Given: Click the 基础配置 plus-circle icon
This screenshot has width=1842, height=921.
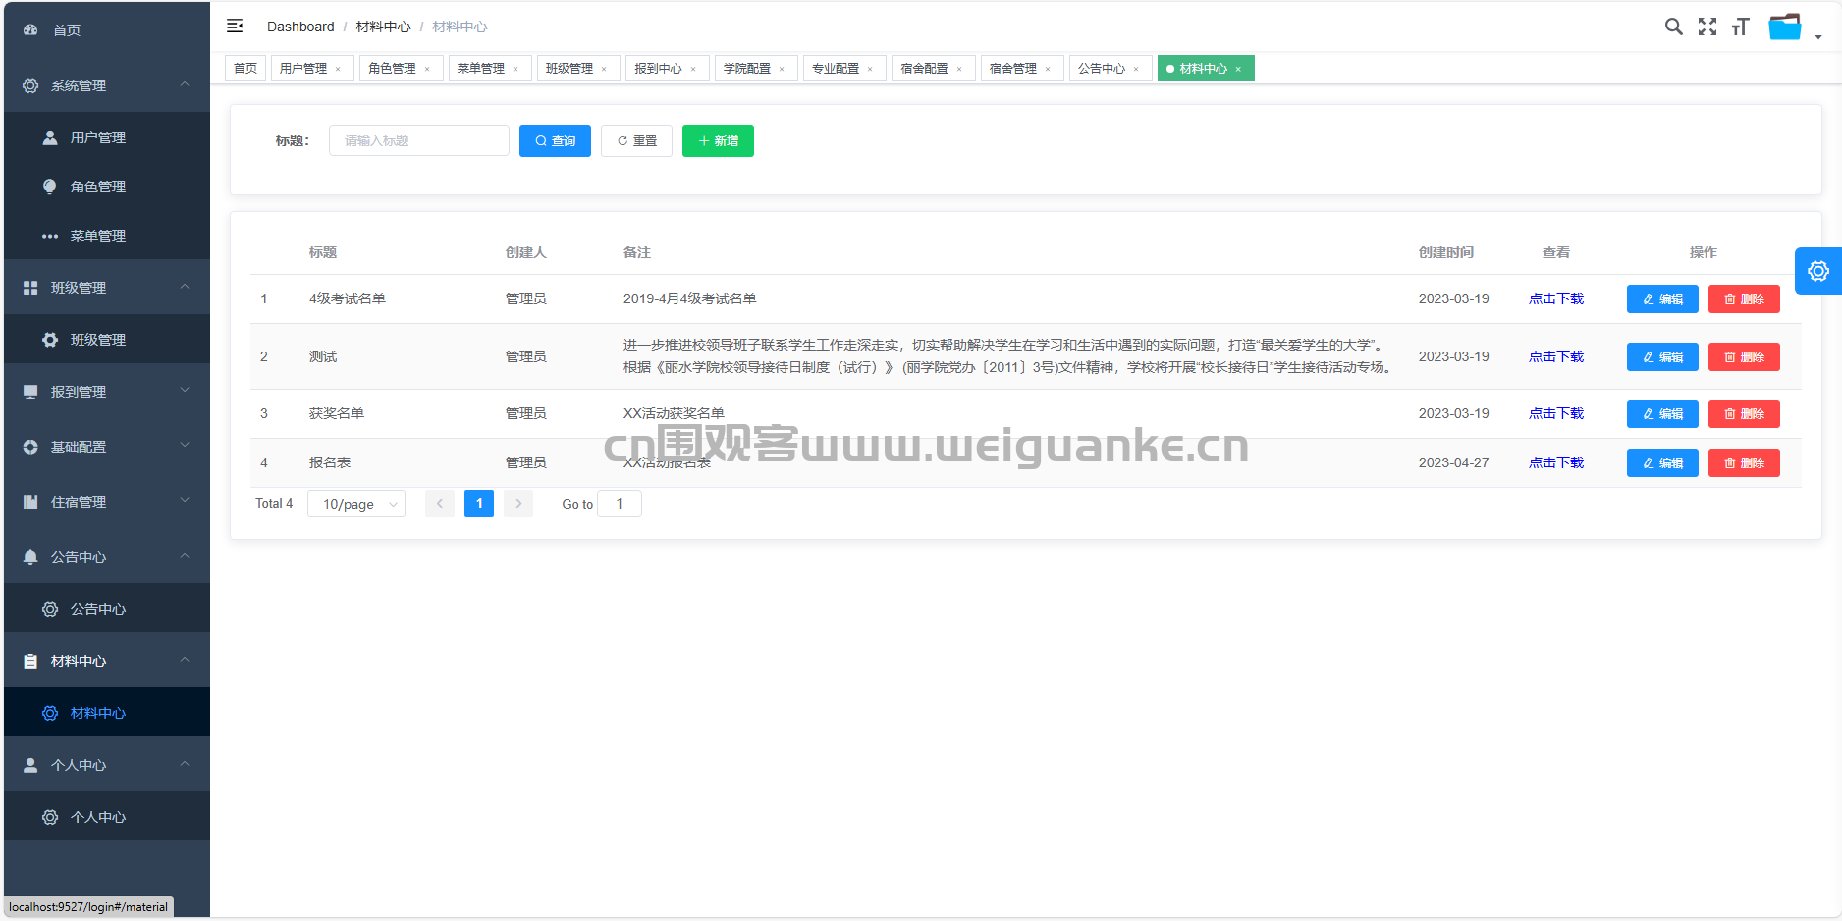Looking at the screenshot, I should pyautogui.click(x=30, y=447).
